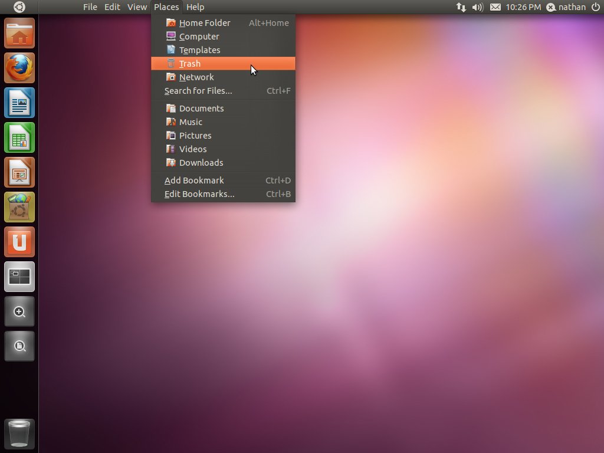Open the Places menu
The image size is (604, 453).
(166, 6)
